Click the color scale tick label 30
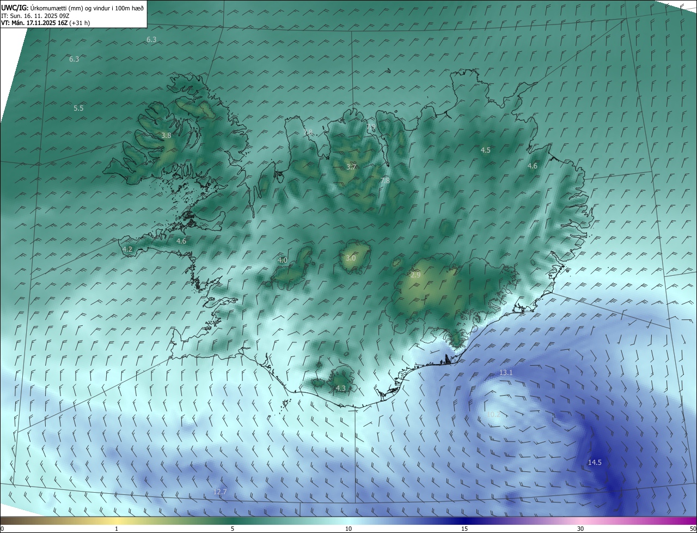The width and height of the screenshot is (697, 533). 580,529
